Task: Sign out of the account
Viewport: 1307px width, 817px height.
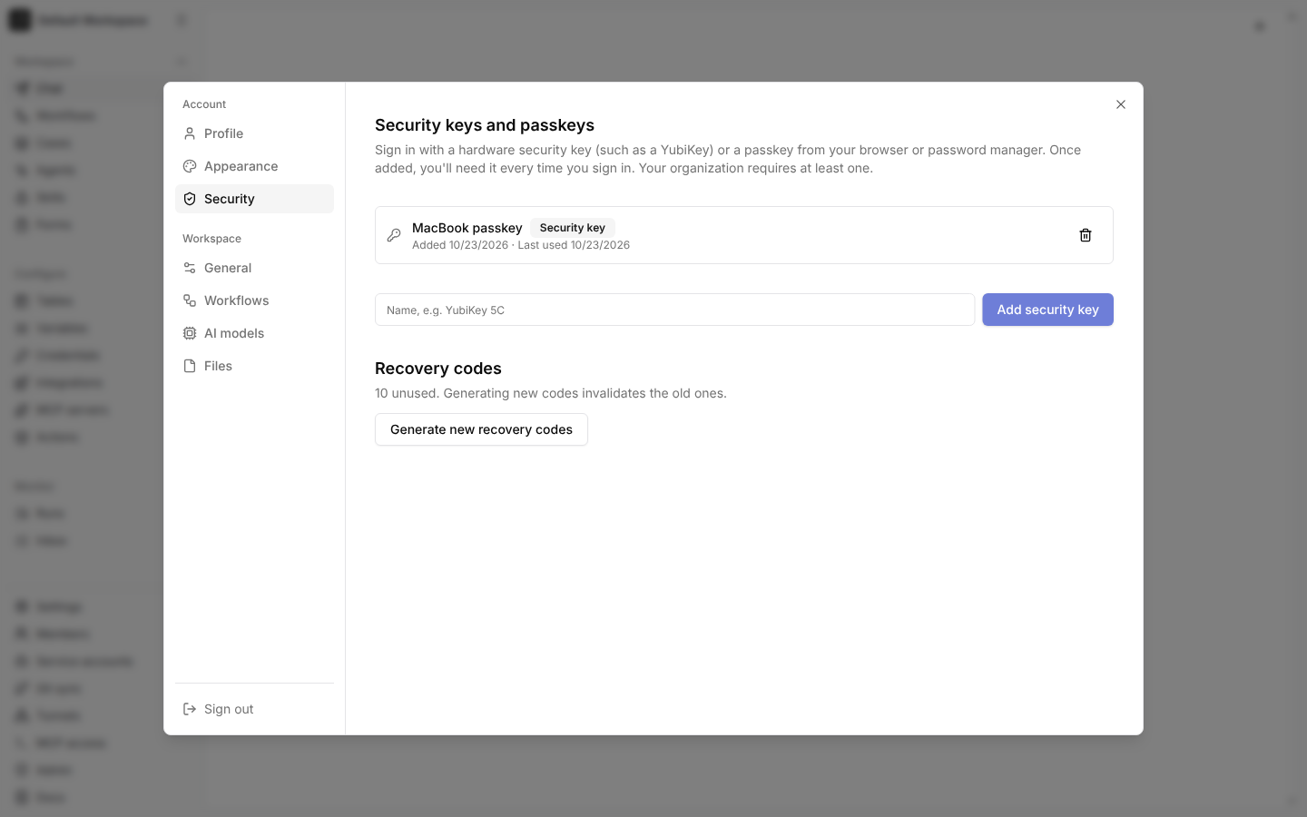Action: pos(254,709)
